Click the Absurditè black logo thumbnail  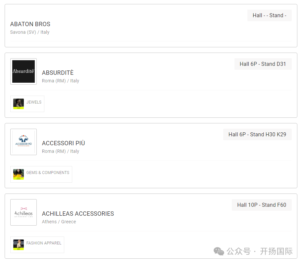(x=24, y=71)
